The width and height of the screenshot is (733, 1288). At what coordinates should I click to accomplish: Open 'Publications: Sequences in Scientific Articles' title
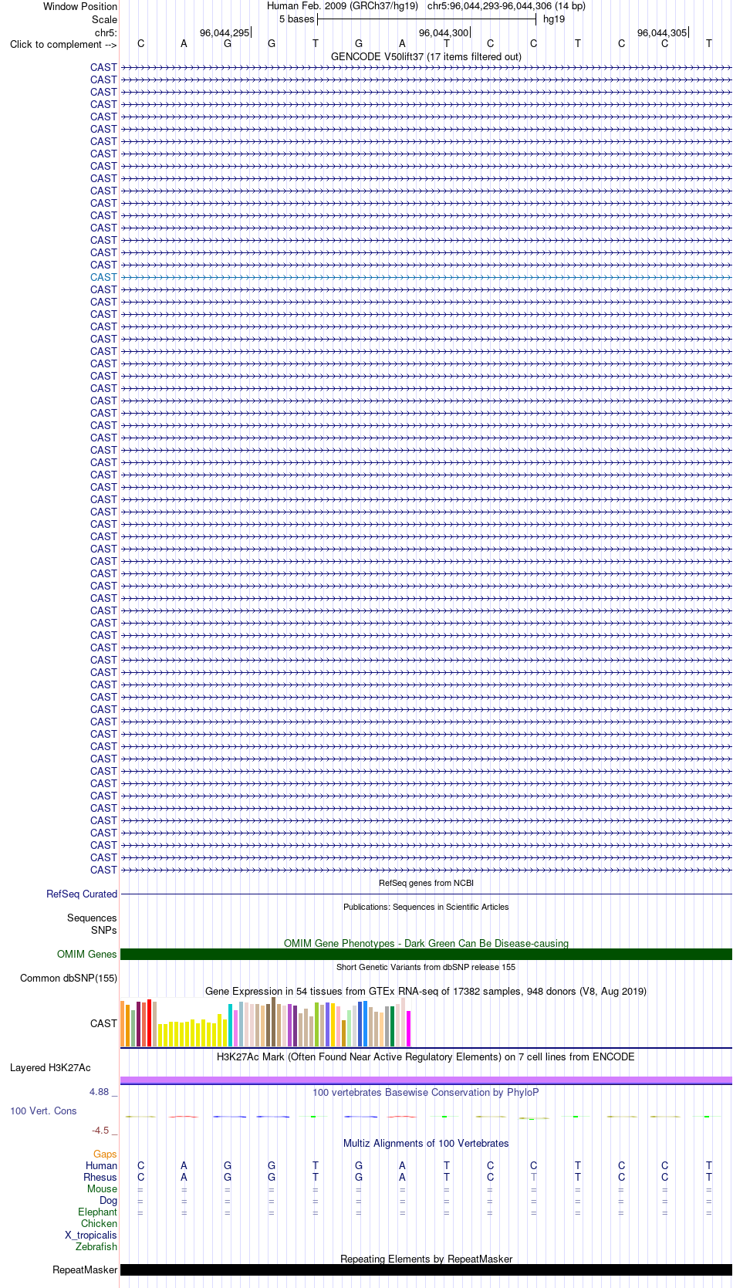[426, 907]
